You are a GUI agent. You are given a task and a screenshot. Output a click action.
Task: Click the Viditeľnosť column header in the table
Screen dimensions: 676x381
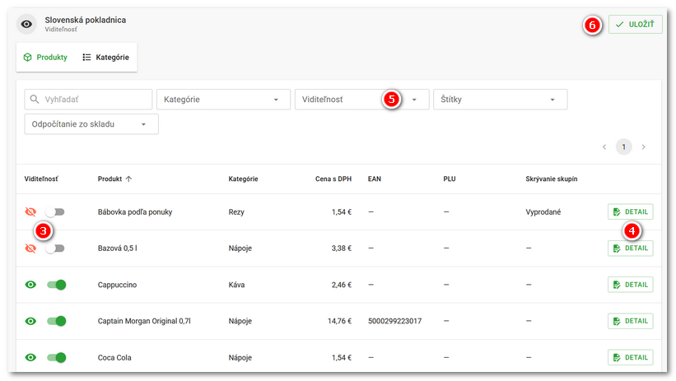tap(41, 179)
